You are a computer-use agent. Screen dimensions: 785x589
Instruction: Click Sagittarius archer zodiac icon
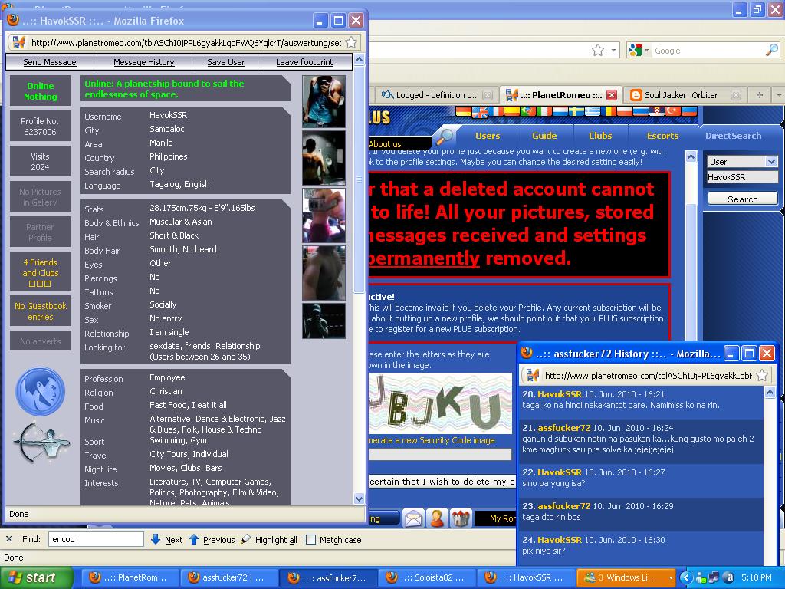pyautogui.click(x=41, y=443)
